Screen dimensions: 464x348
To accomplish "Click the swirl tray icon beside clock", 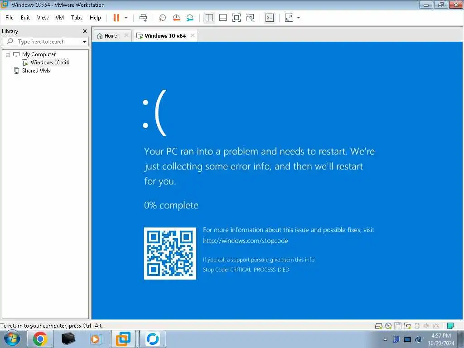I will point(418,340).
